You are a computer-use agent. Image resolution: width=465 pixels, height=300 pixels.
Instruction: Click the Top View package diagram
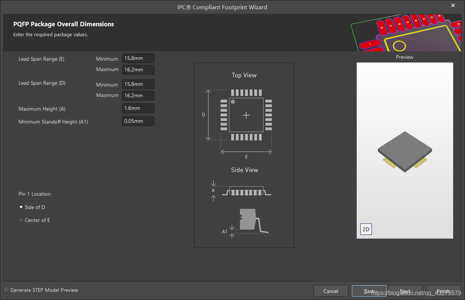tap(246, 115)
